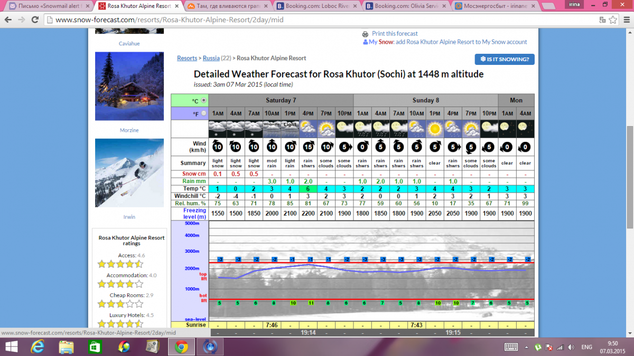Open Windows Store from taskbar

click(x=95, y=347)
